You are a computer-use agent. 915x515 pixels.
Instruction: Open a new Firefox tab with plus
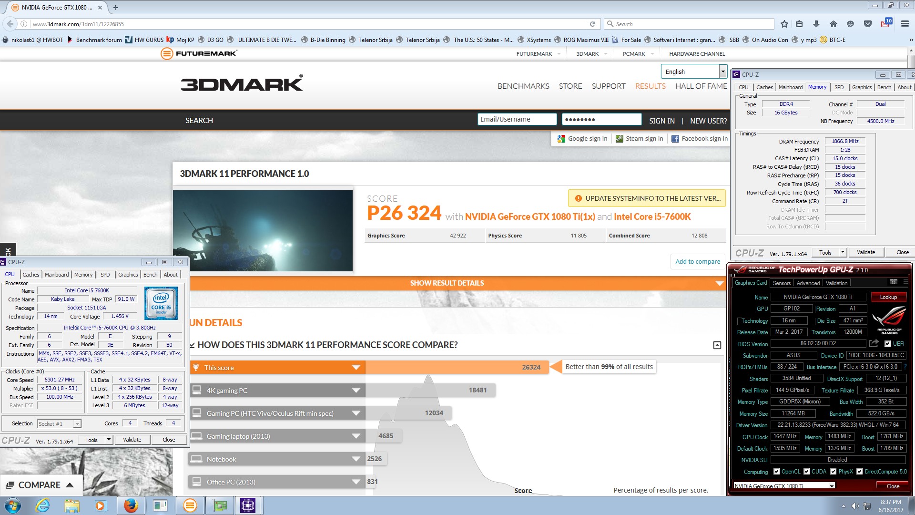116,8
